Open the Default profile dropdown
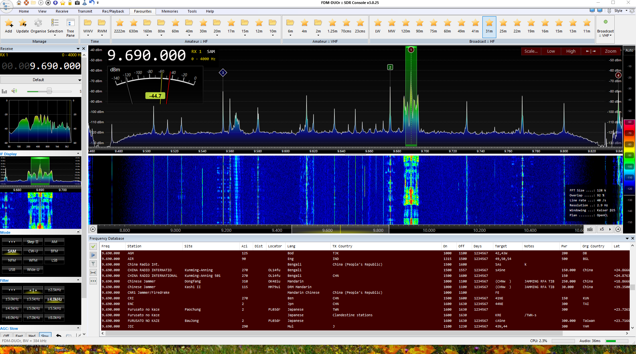The height and width of the screenshot is (354, 636). pyautogui.click(x=41, y=80)
